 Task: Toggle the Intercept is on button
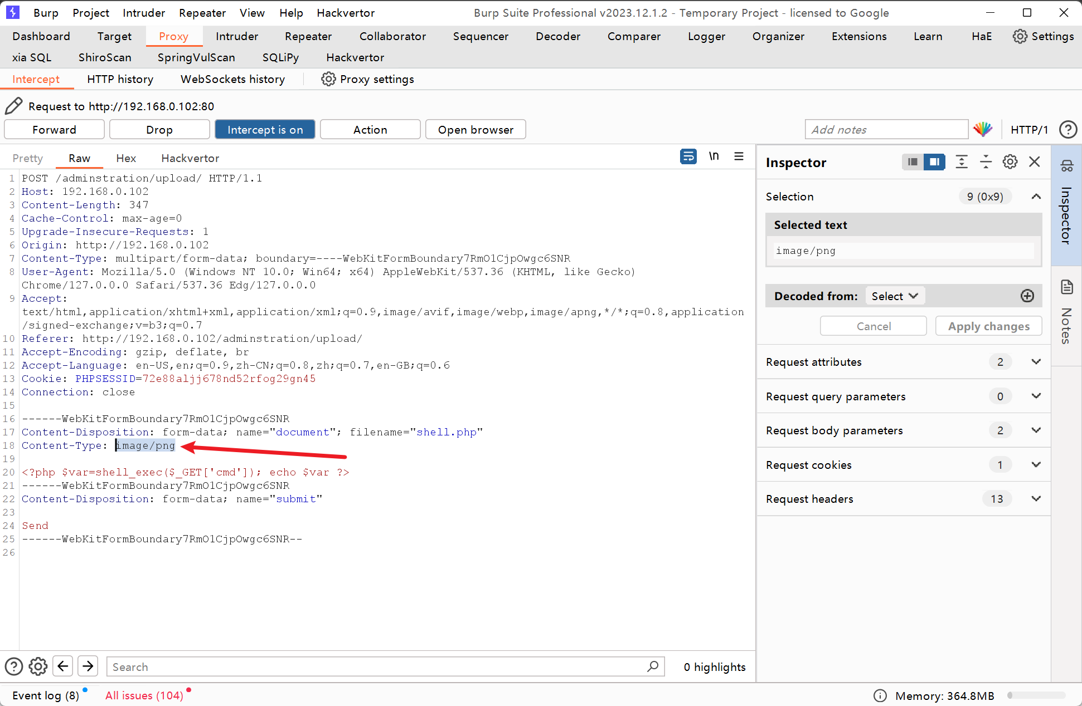tap(265, 130)
